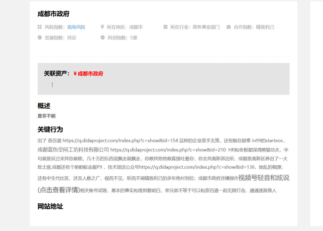323x231 pixels.
Task: Click the URL ending in id=210
Action: coord(168,150)
